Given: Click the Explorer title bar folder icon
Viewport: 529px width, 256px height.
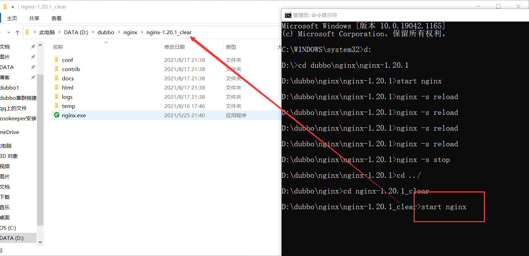Looking at the screenshot, I should pyautogui.click(x=5, y=6).
